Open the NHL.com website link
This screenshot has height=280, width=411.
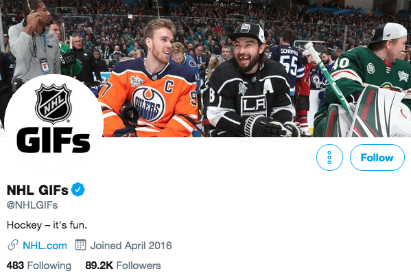tap(45, 246)
